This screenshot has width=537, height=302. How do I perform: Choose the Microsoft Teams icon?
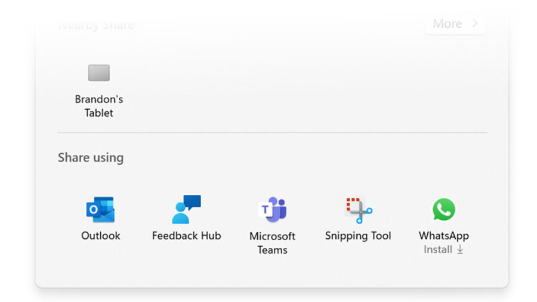[x=272, y=209]
